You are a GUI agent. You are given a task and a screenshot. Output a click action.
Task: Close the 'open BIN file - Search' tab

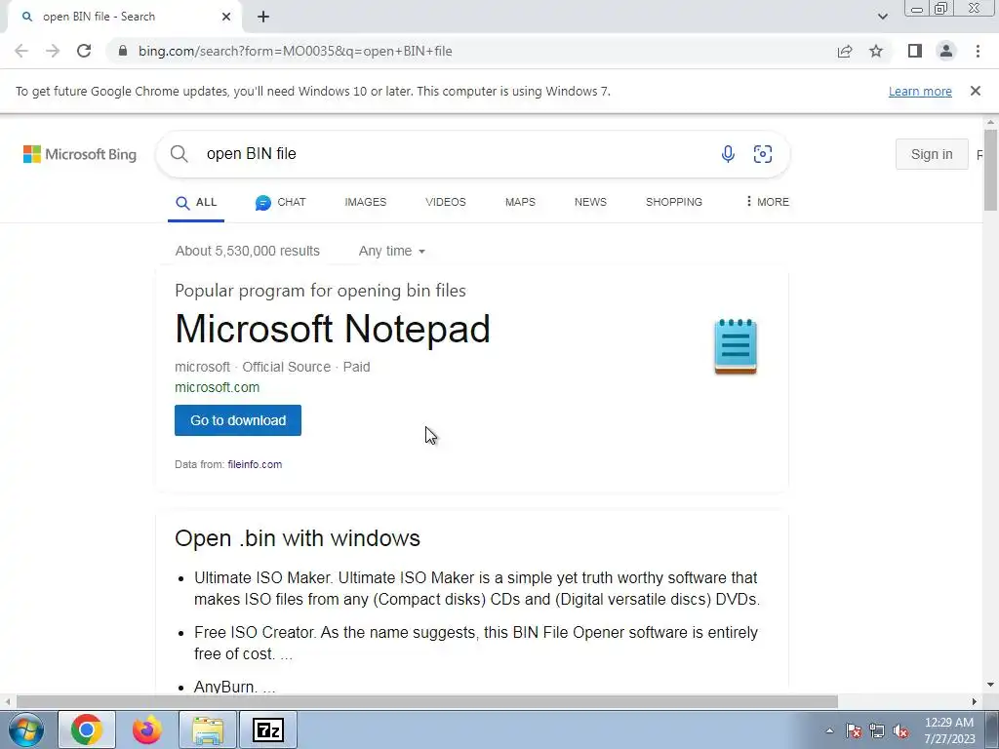click(226, 17)
